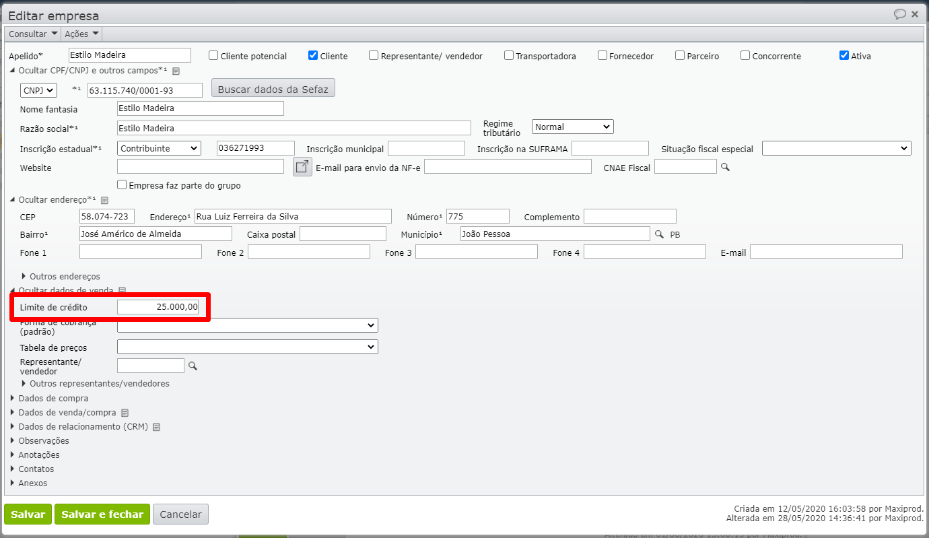Expand Observações section
Image resolution: width=929 pixels, height=538 pixels.
tap(39, 441)
